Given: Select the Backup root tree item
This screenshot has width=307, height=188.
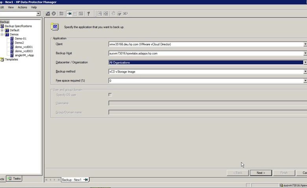Looking at the screenshot, I should 4,22.
